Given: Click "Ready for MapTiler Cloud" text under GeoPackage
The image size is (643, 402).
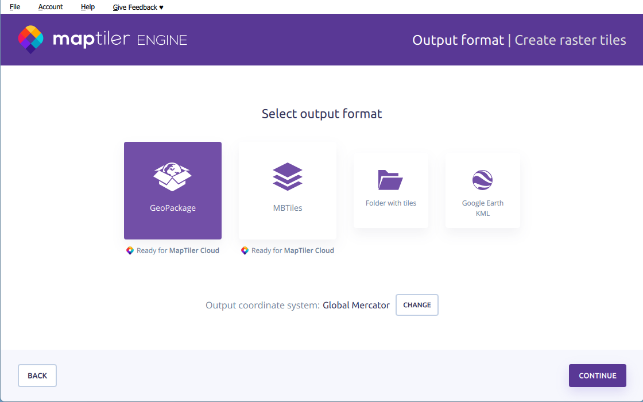Looking at the screenshot, I should tap(178, 251).
